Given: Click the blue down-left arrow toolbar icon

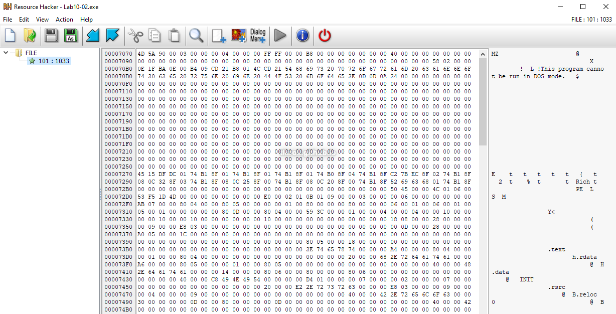Looking at the screenshot, I should click(93, 35).
